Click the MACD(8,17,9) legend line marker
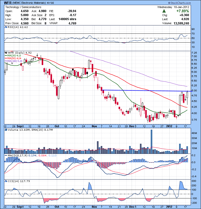The image size is (201, 209). tap(6, 155)
